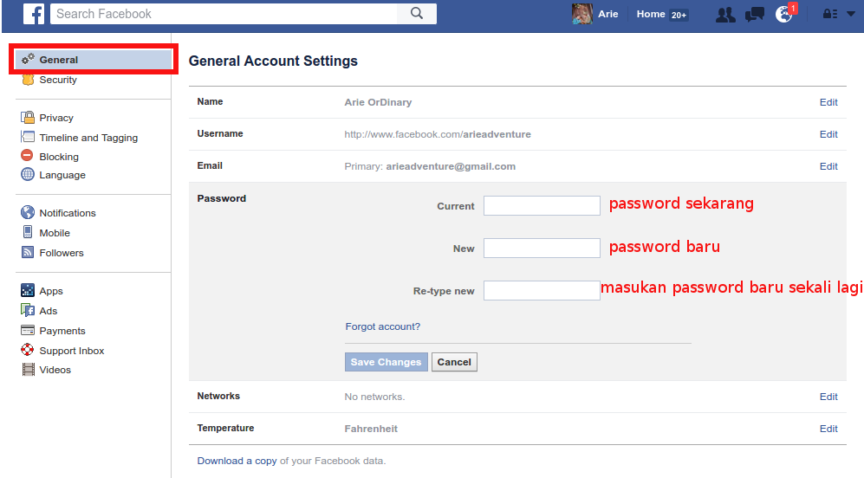This screenshot has width=864, height=478.
Task: Select the General settings tab
Action: 59,60
